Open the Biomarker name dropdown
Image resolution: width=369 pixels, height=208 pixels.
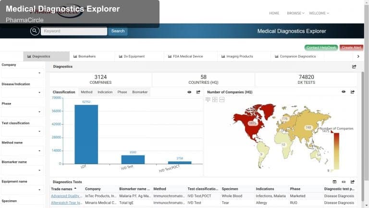tap(23, 170)
